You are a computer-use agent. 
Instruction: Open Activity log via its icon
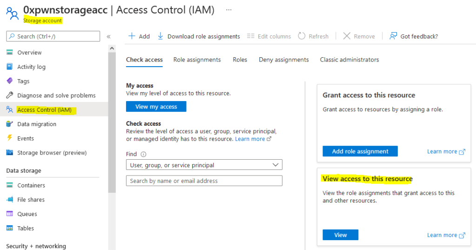(10, 67)
